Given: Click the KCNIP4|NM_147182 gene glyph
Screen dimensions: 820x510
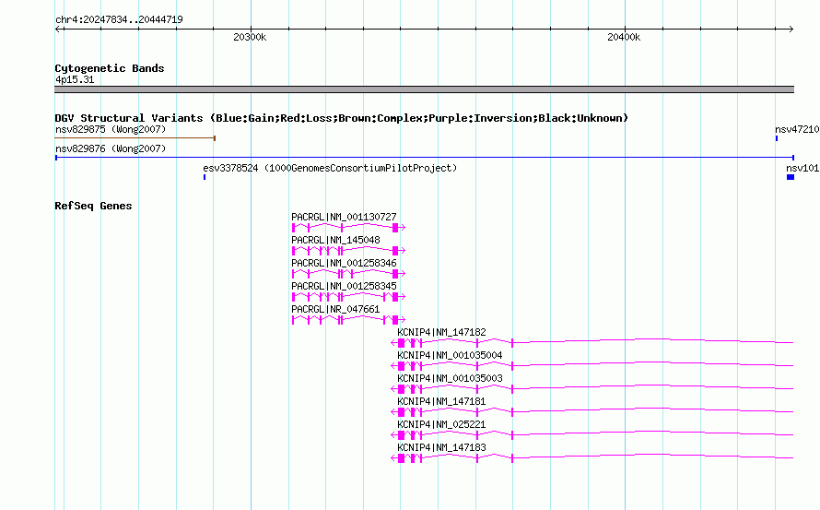Looking at the screenshot, I should [x=592, y=342].
